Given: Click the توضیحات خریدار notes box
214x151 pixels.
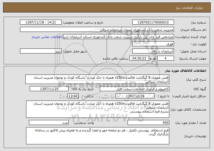Looking at the screenshot, I should point(98,136).
